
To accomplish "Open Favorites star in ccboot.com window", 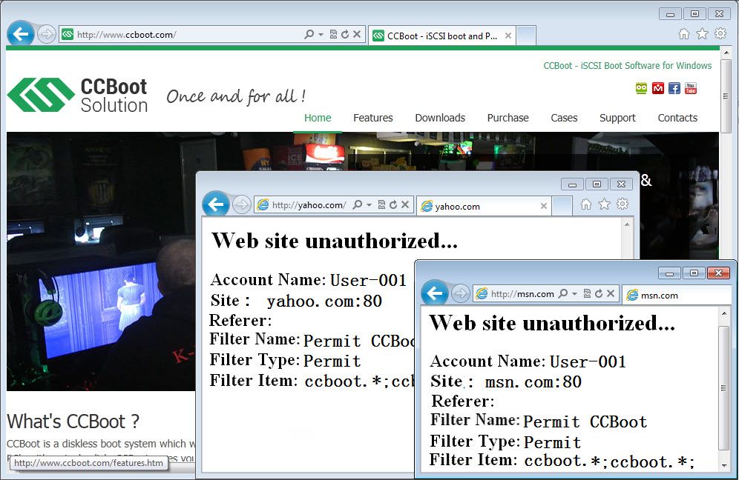I will tap(702, 33).
